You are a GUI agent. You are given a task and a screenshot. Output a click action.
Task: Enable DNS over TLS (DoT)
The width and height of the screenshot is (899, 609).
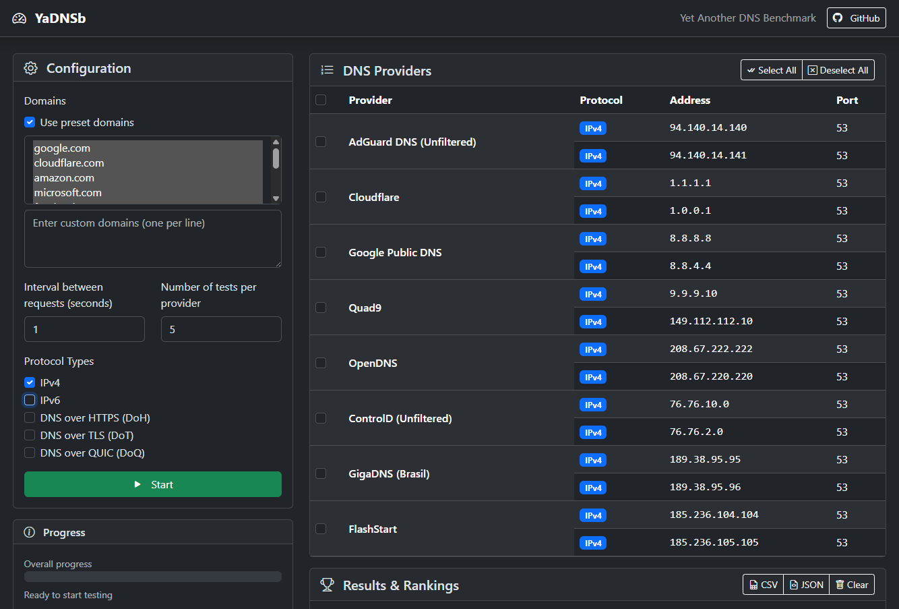[30, 435]
